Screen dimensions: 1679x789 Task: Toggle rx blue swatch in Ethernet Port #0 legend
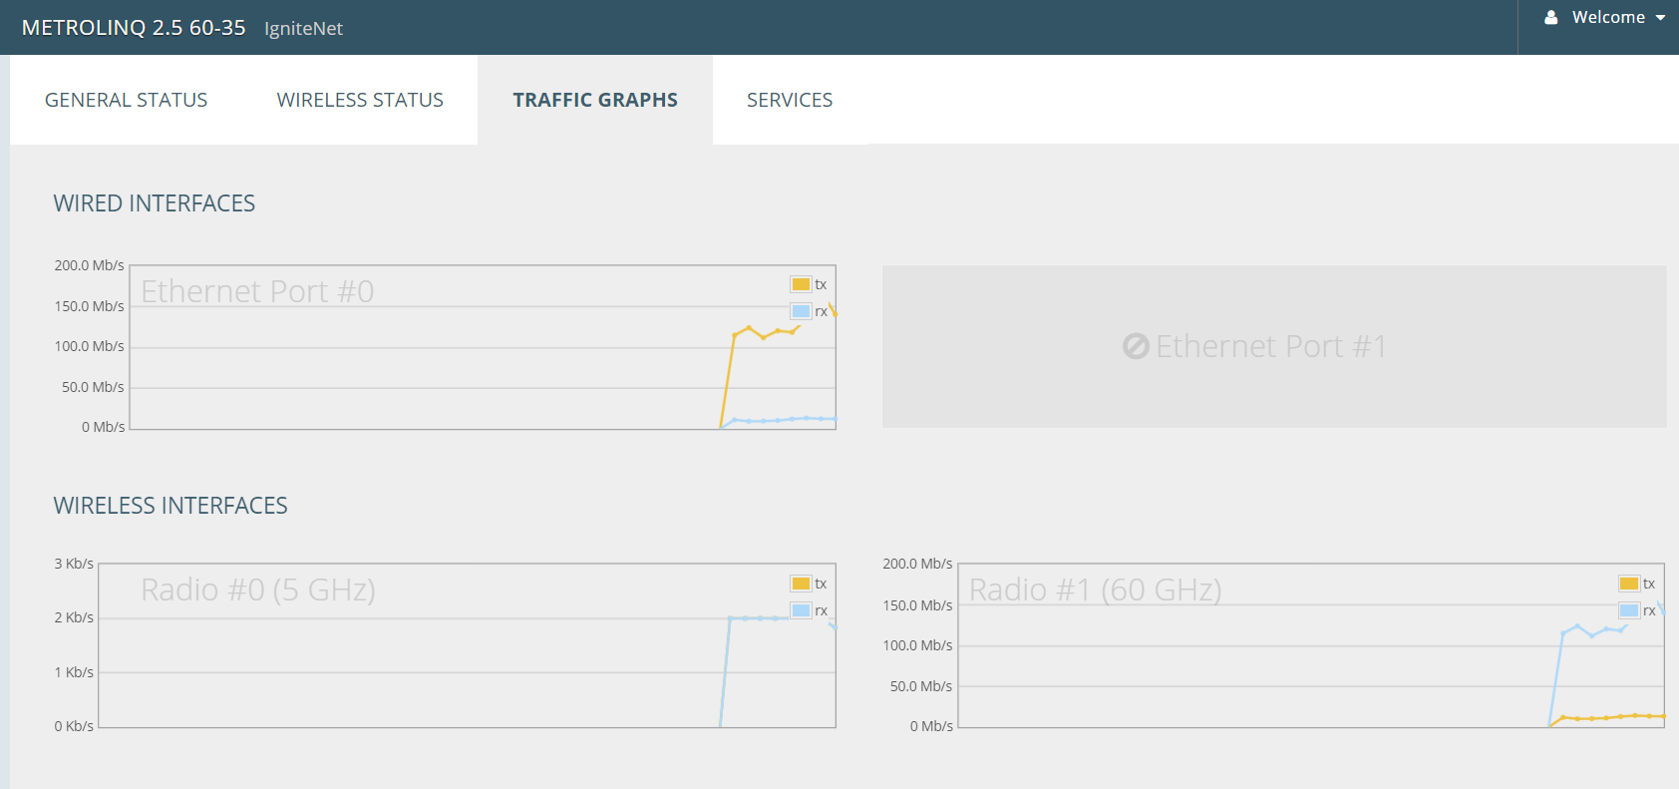[801, 311]
